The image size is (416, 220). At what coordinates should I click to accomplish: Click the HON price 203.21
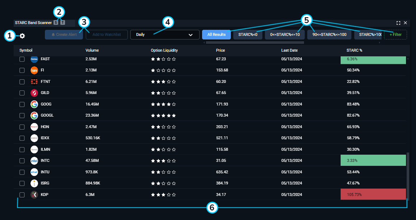(222, 127)
